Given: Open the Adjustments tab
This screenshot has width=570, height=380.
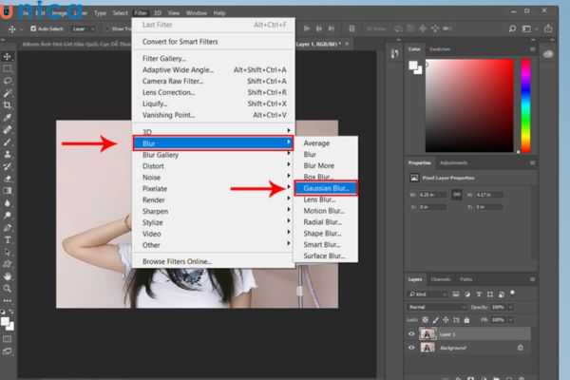Looking at the screenshot, I should [x=454, y=162].
